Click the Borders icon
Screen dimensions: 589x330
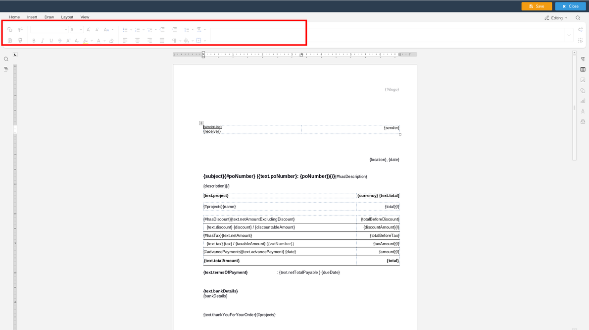(198, 41)
